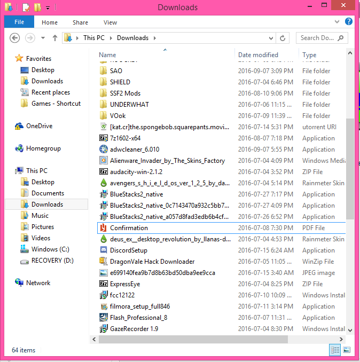Click the adwcleaner_6.010 icon
360x362 pixels.
(x=104, y=149)
